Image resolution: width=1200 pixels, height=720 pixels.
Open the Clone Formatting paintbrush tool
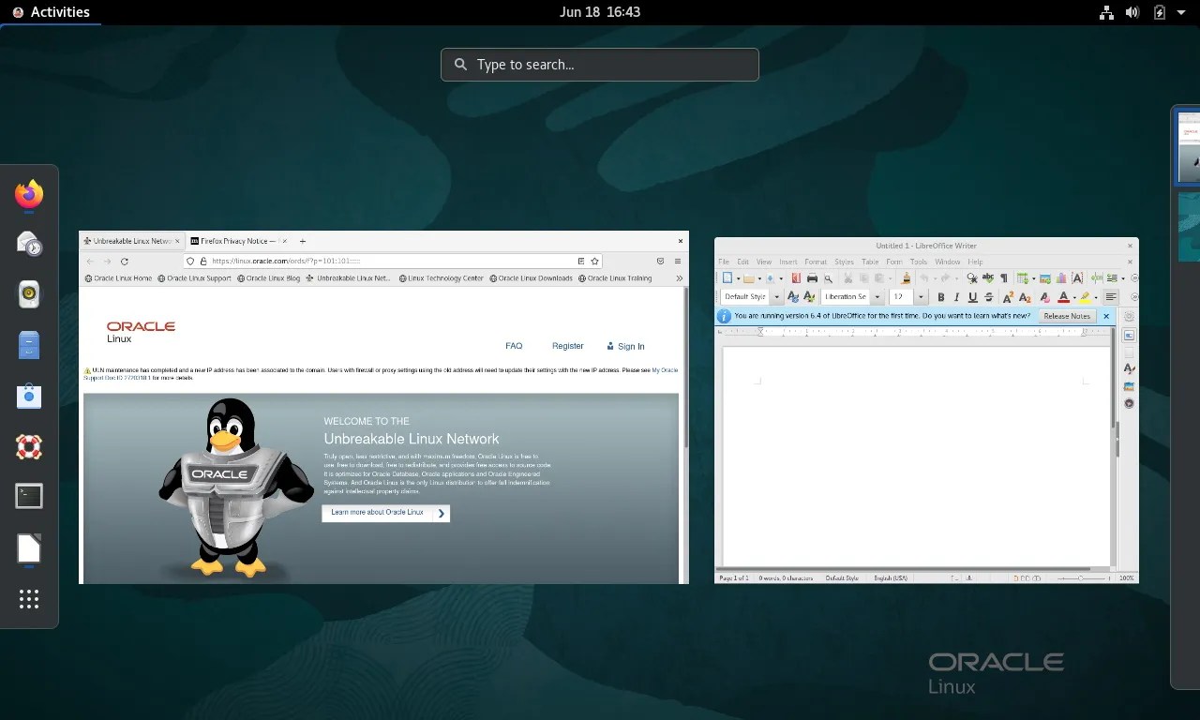[907, 277]
